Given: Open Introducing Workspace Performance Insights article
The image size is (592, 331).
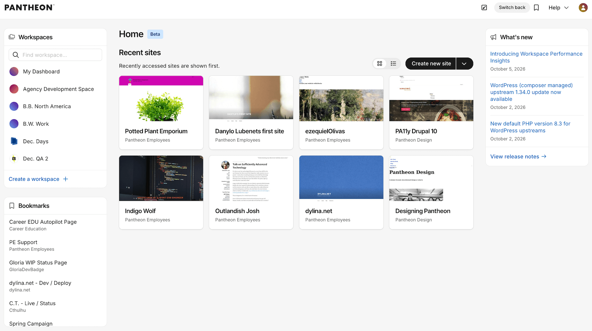Looking at the screenshot, I should pos(536,57).
